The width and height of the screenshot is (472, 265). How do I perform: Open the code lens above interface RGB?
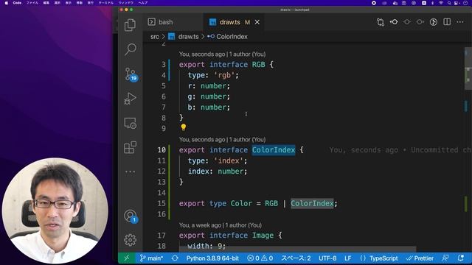point(222,54)
